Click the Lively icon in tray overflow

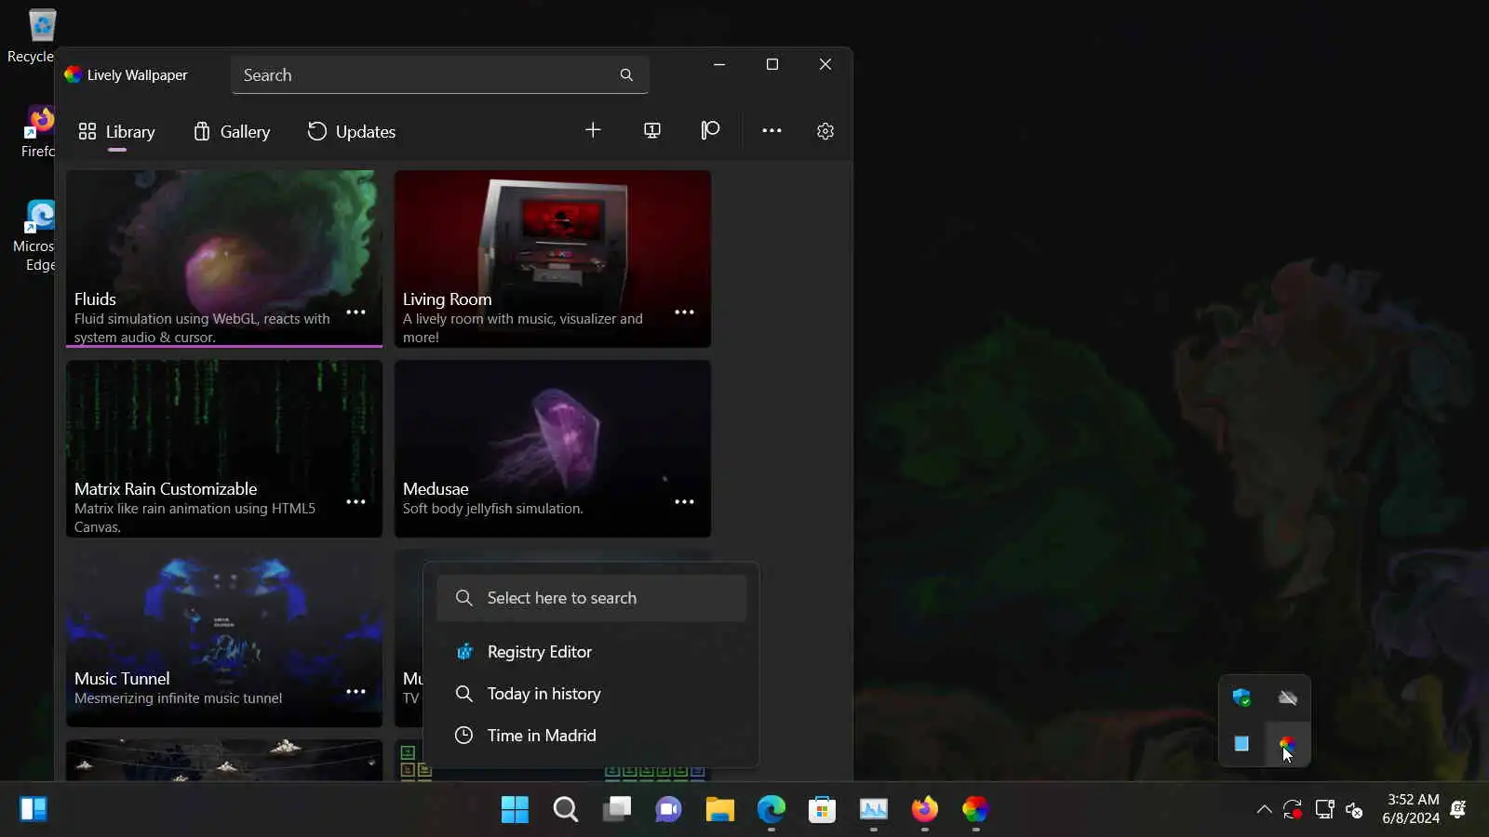pos(1288,744)
